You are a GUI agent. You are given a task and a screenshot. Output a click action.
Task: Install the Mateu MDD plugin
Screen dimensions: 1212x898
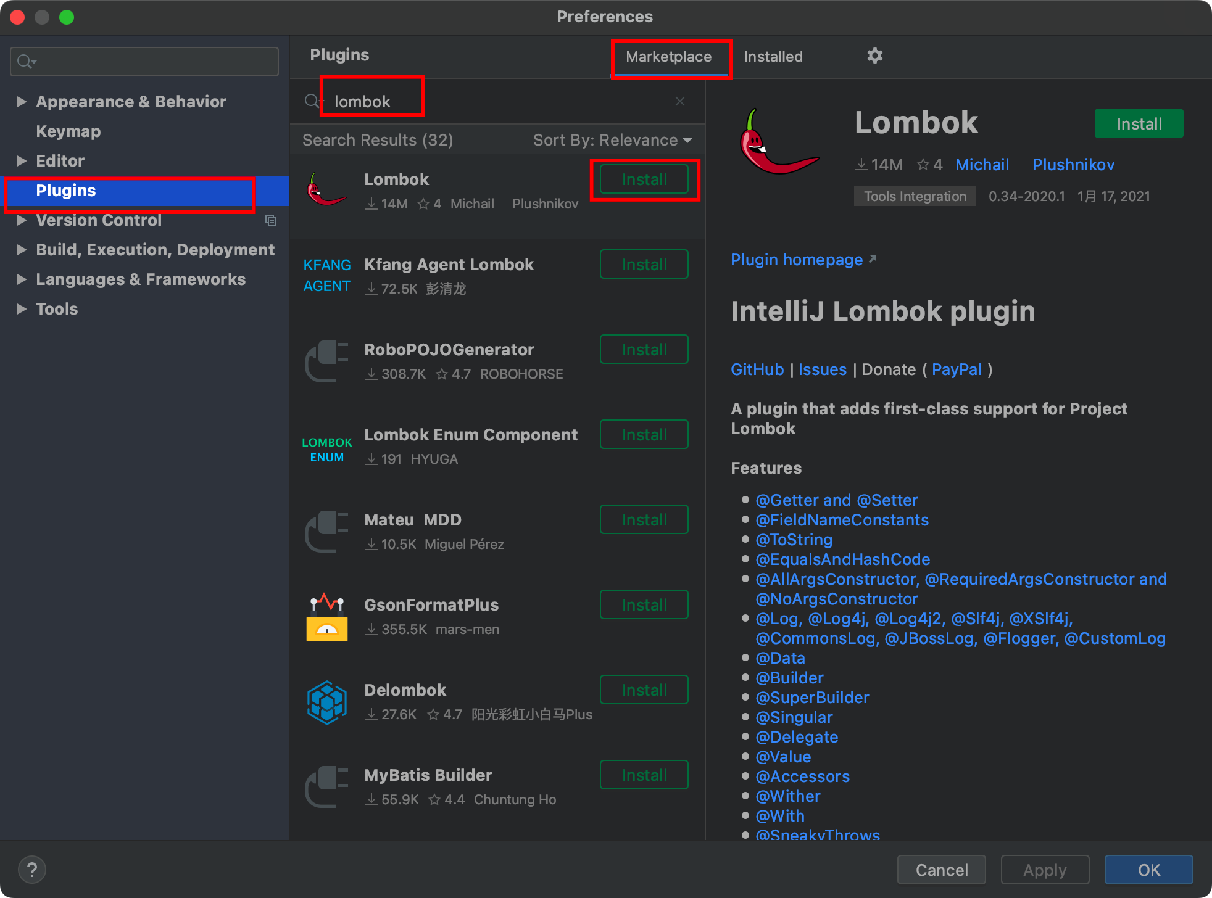644,520
